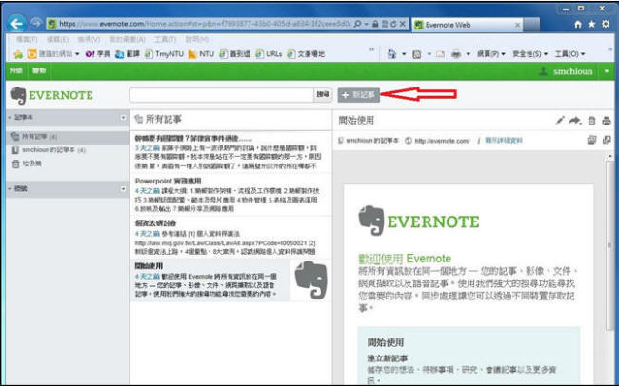Click the All Notes list header icon

click(x=139, y=119)
